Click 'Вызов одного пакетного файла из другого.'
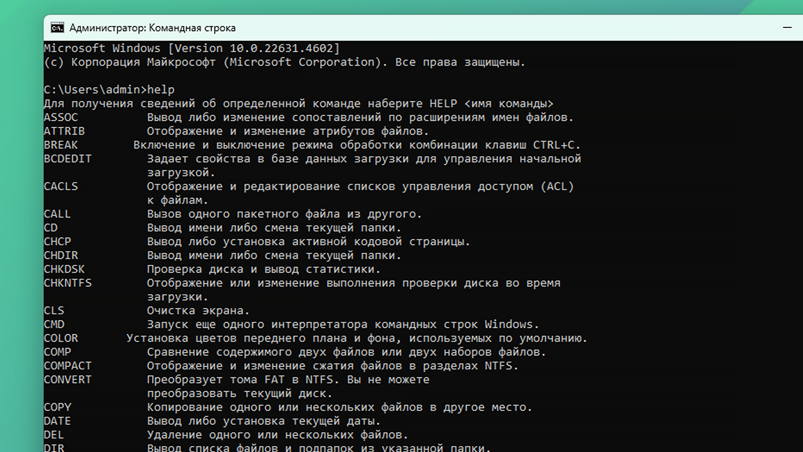This screenshot has height=452, width=803. tap(284, 214)
